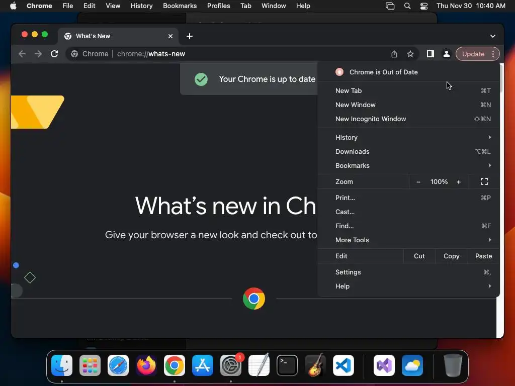Viewport: 515px width, 386px height.
Task: Click Cut in the Edit row
Action: 419,256
